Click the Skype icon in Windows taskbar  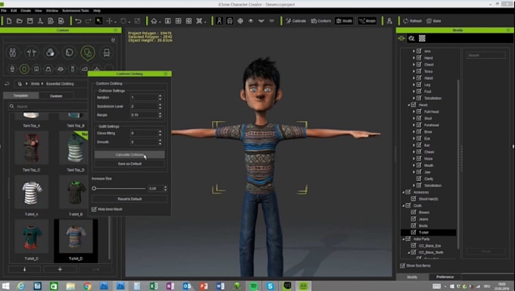(x=270, y=286)
